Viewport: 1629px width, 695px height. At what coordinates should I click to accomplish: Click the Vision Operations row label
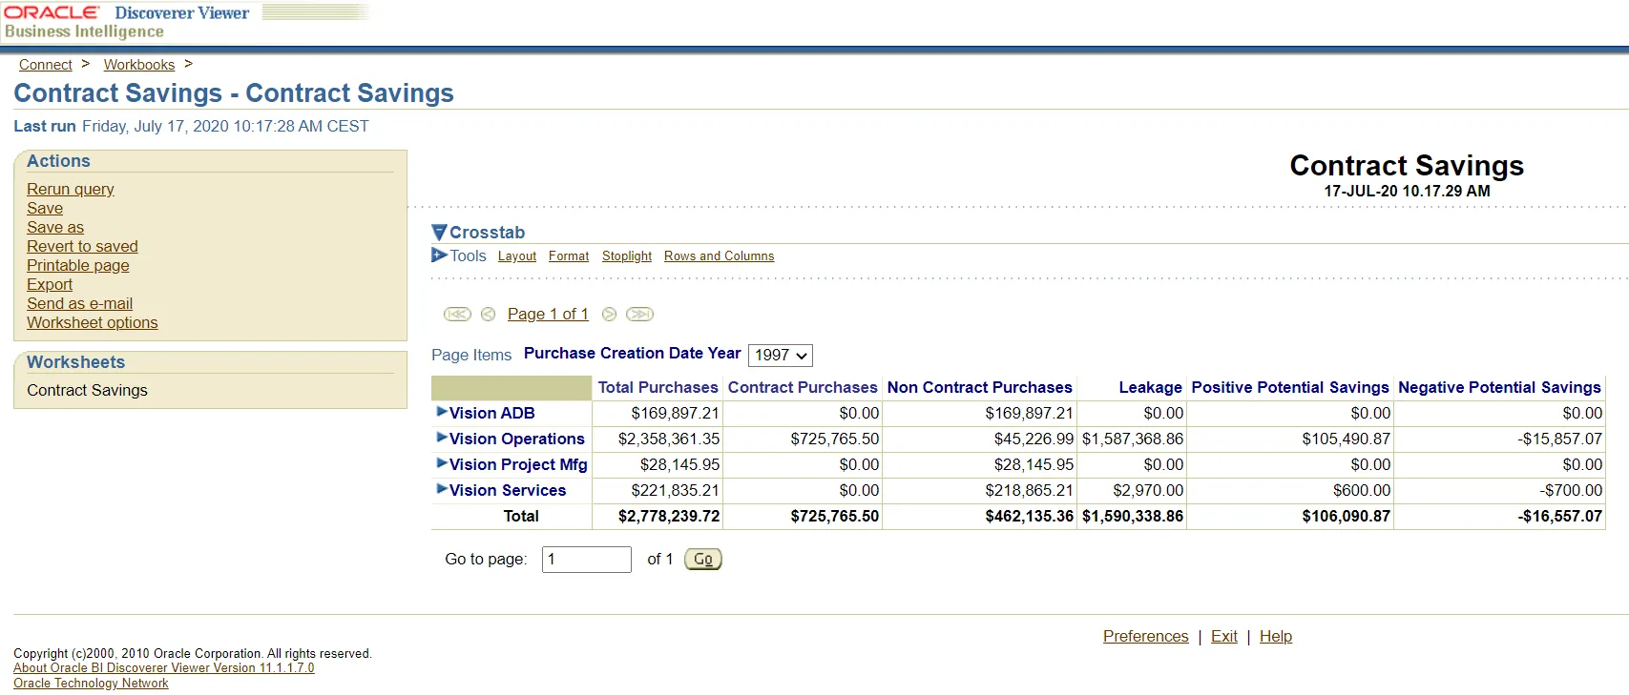(x=517, y=439)
